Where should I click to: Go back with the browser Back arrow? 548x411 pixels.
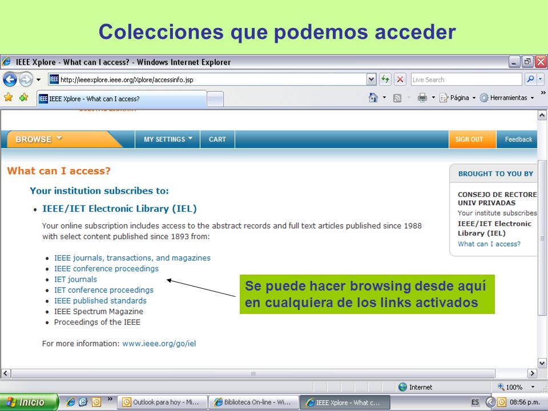point(10,80)
